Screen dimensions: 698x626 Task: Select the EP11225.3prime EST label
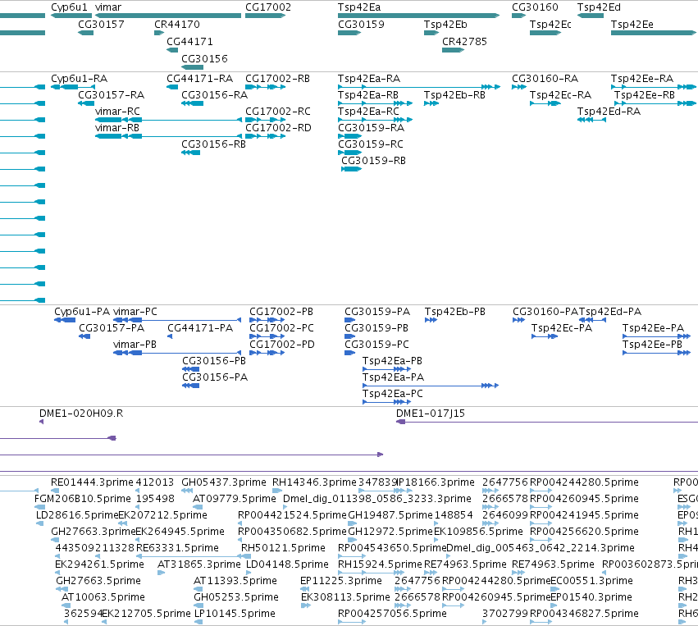tap(341, 581)
